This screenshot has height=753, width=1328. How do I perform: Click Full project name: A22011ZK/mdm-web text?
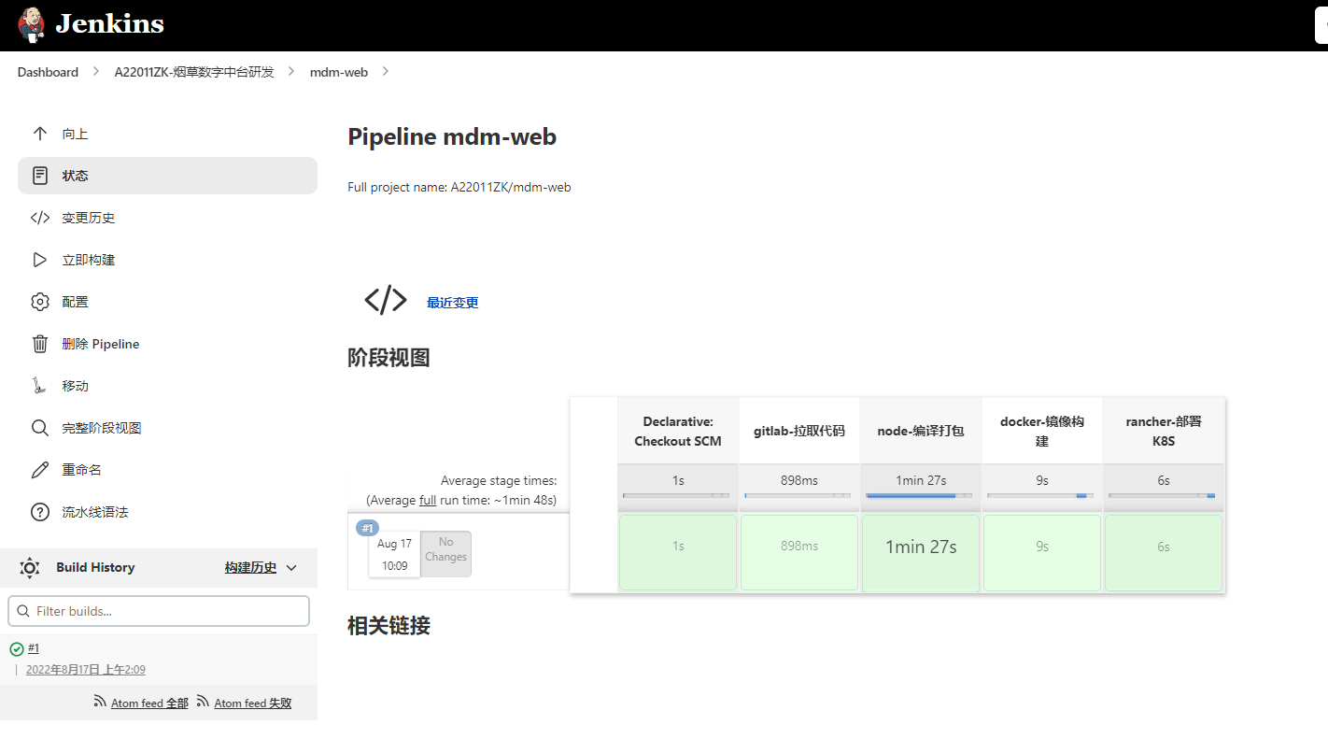459,187
